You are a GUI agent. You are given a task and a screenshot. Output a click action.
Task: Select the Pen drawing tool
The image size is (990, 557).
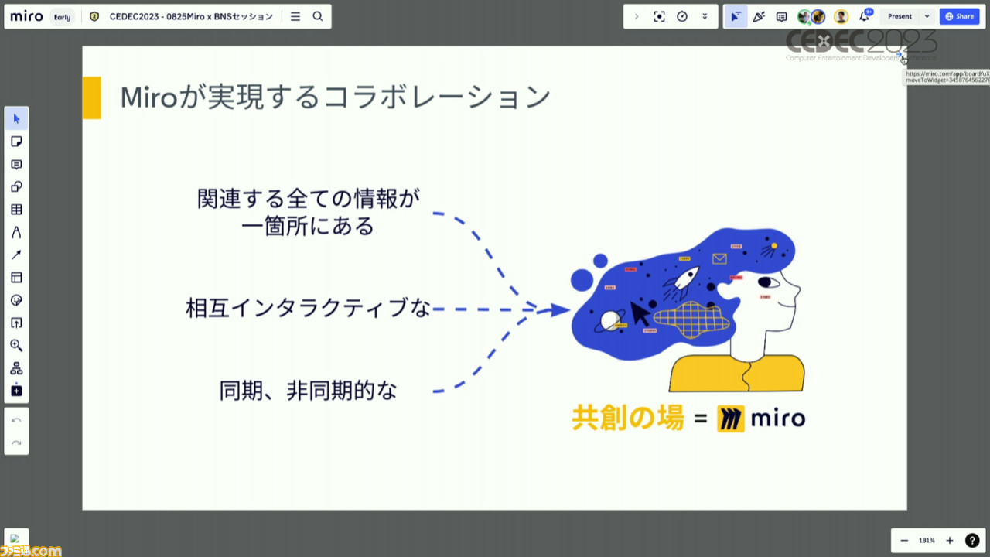pyautogui.click(x=16, y=232)
